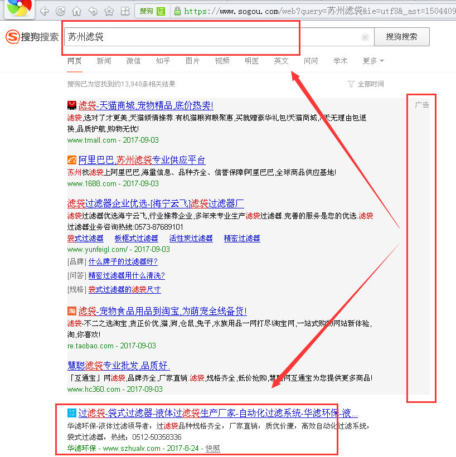The image size is (456, 457).
Task: Switch to the 新闻 tab
Action: point(104,61)
